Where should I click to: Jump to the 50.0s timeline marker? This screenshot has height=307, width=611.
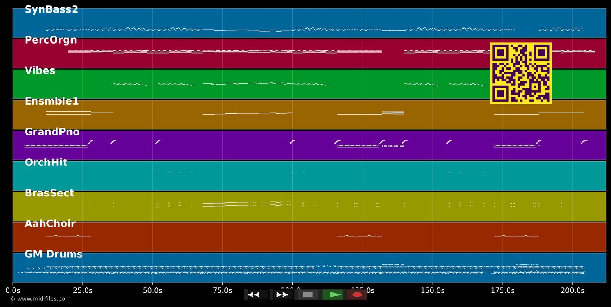[x=152, y=290]
